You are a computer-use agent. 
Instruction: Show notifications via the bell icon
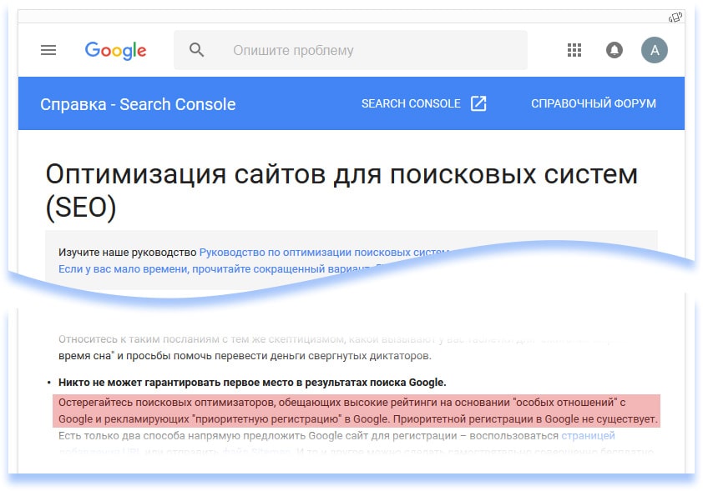click(614, 50)
